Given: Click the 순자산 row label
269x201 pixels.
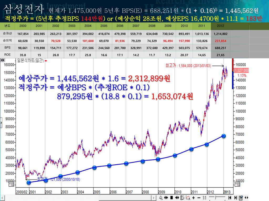Looking at the screenshot, I should click(x=7, y=33).
